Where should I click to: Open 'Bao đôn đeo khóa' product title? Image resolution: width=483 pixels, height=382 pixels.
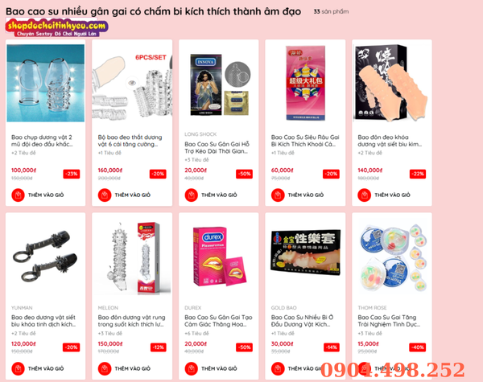click(390, 141)
